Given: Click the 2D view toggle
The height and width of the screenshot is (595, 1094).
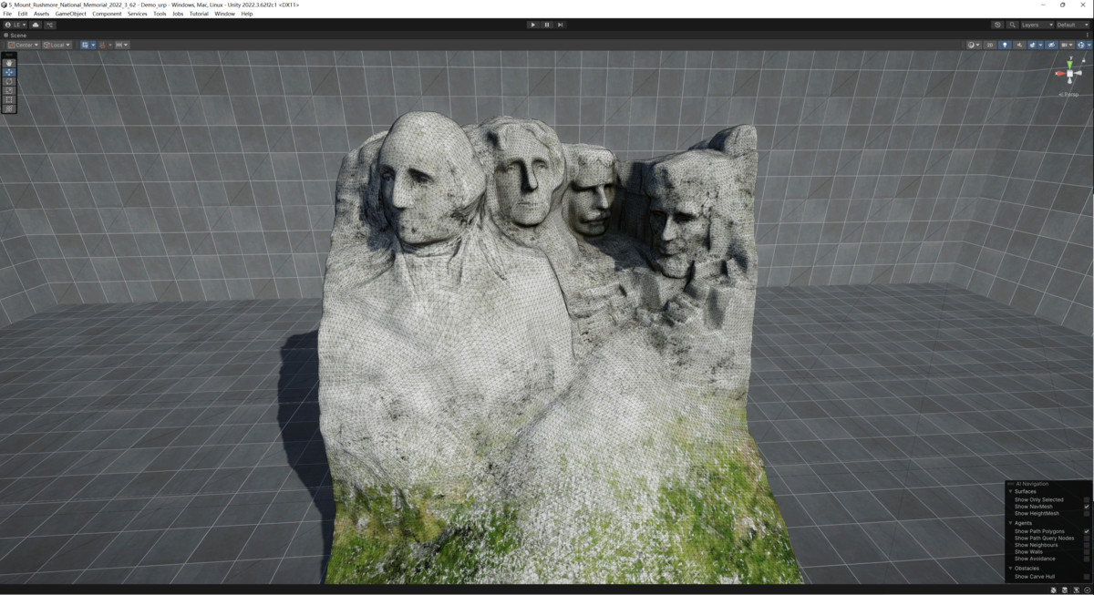Looking at the screenshot, I should (x=989, y=45).
